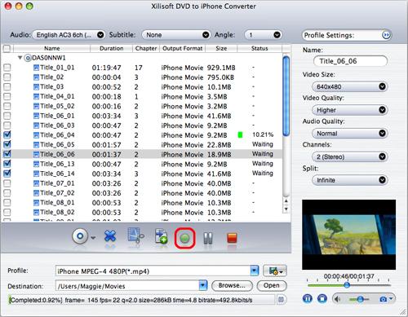Viewport: 408px width, 317px height.
Task: Click the Profile Settings double-arrow icon
Action: coord(386,35)
